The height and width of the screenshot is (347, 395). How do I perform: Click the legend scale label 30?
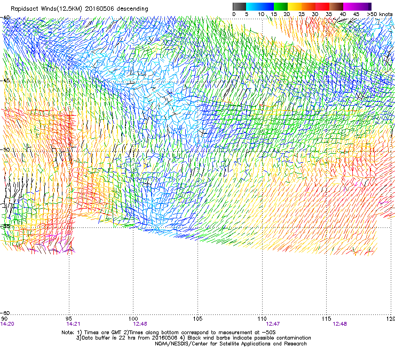point(315,14)
